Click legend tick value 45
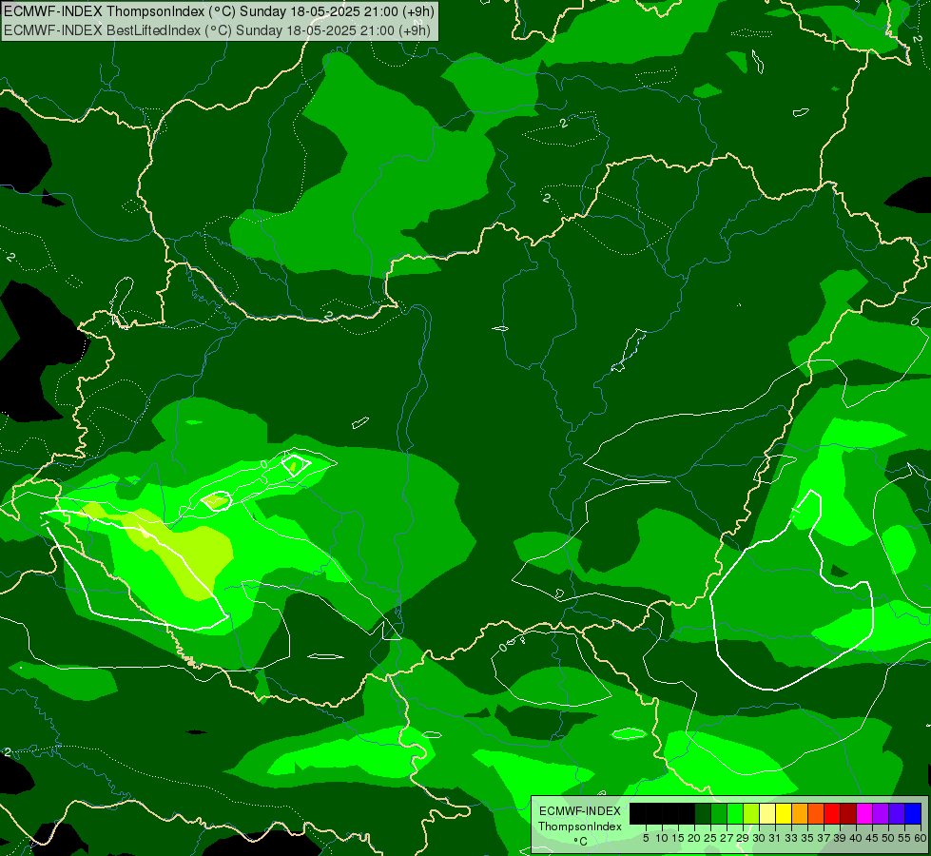 click(872, 838)
